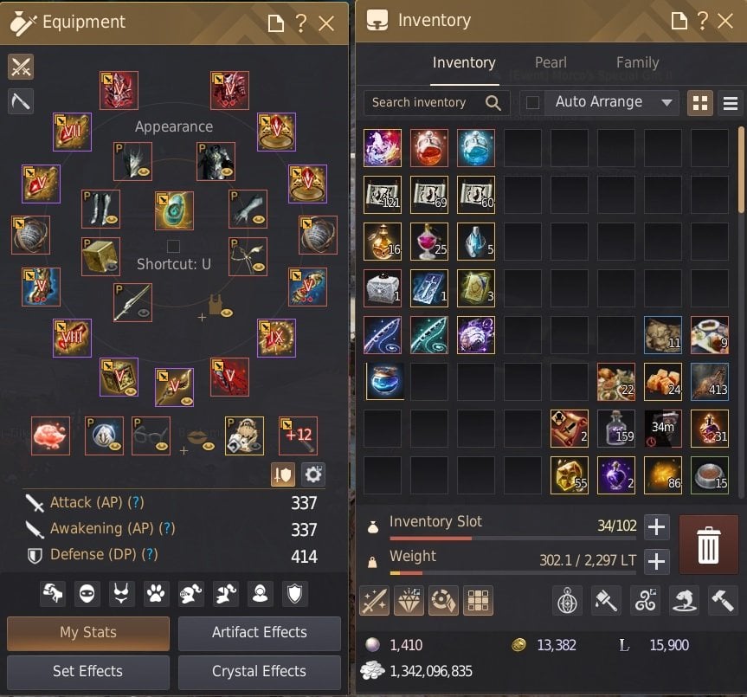
Task: Enable the Auto Arrange checkbox
Action: tap(532, 102)
